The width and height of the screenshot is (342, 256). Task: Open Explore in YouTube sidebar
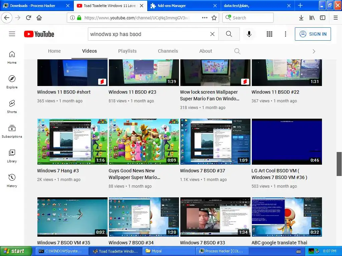pos(12,82)
